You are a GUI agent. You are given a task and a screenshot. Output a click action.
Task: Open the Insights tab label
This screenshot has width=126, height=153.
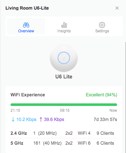click(x=64, y=31)
